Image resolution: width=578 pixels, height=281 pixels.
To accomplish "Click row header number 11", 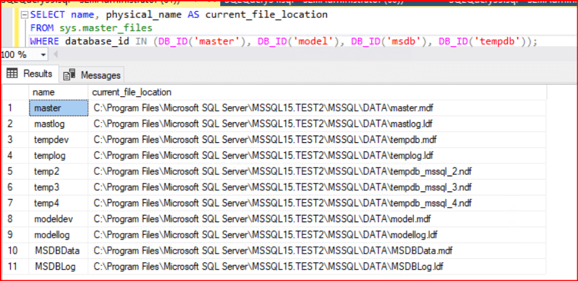I will [13, 267].
